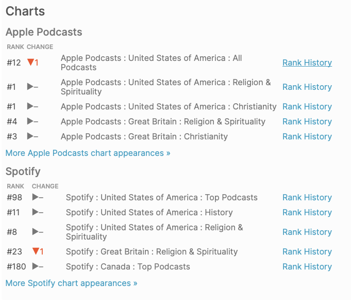Click the red down arrow beside Spotify rank #23
This screenshot has height=301, width=351.
36,251
